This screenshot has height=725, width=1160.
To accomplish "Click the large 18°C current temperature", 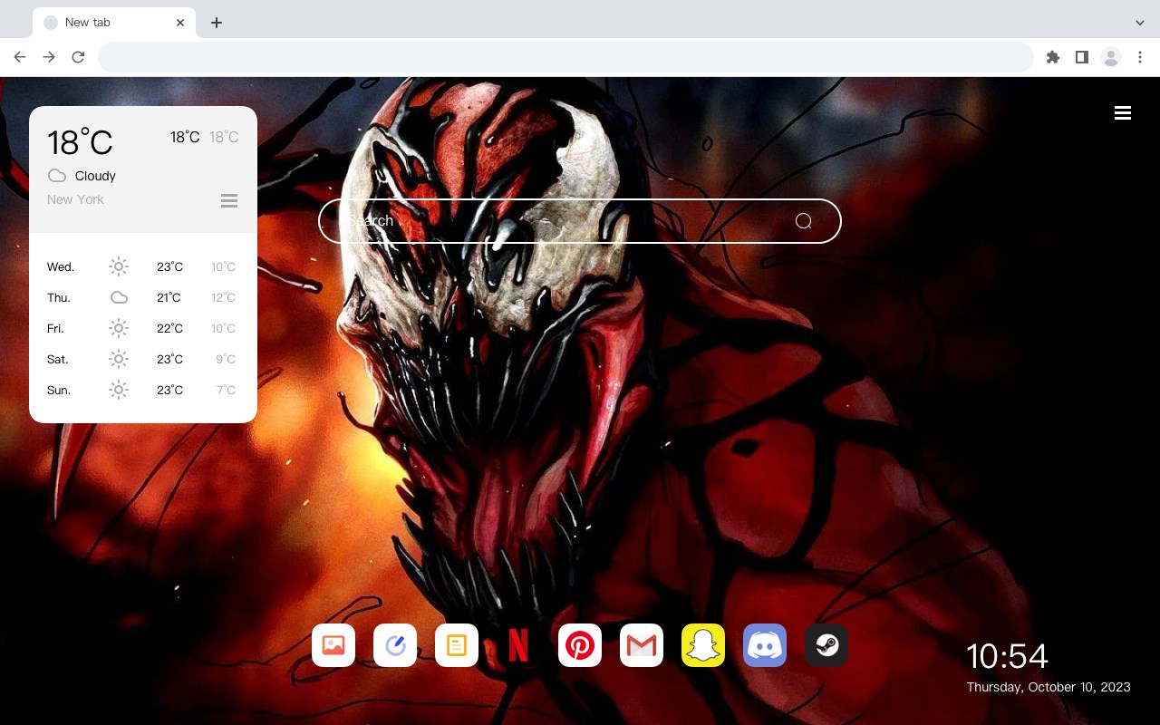I will [80, 142].
